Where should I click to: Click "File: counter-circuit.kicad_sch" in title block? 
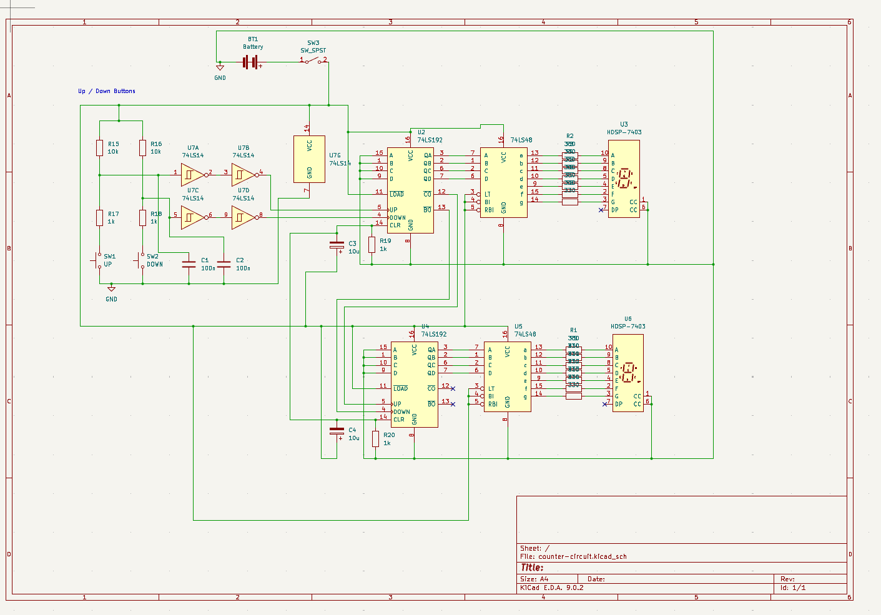pyautogui.click(x=573, y=556)
